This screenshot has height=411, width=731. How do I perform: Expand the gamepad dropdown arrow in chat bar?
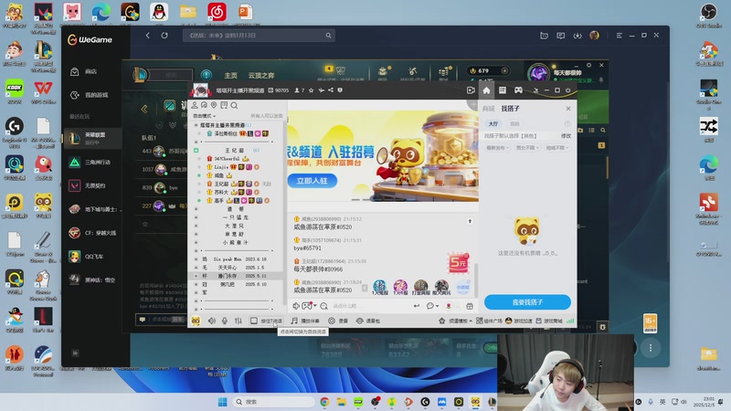315,306
